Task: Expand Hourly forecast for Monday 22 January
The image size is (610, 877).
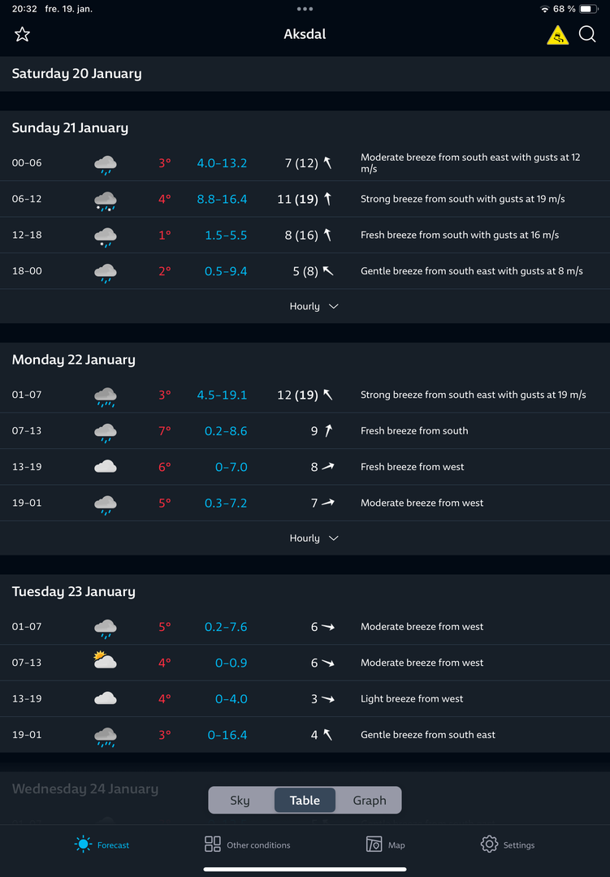Action: coord(314,538)
